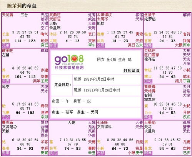Click the 太阳得权 star name
The image size is (192, 157).
point(104,15)
